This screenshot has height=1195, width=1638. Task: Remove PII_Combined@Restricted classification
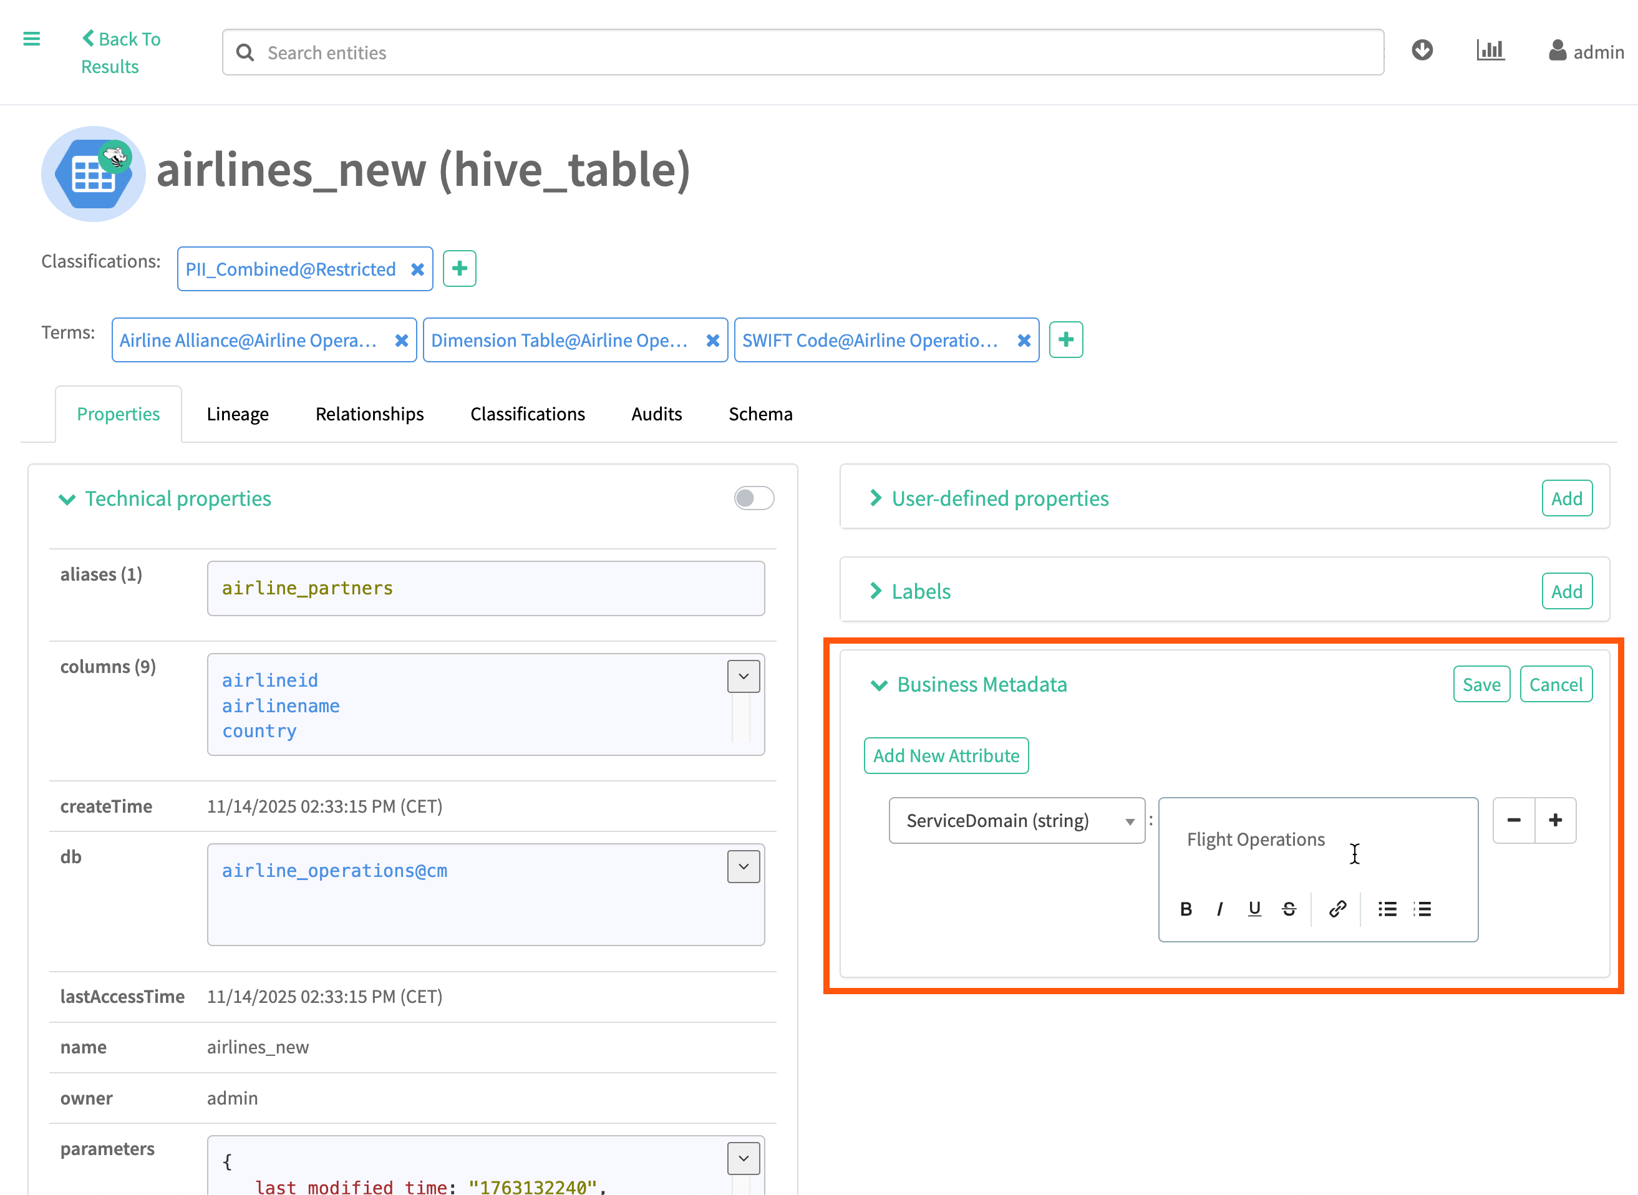[x=417, y=270]
